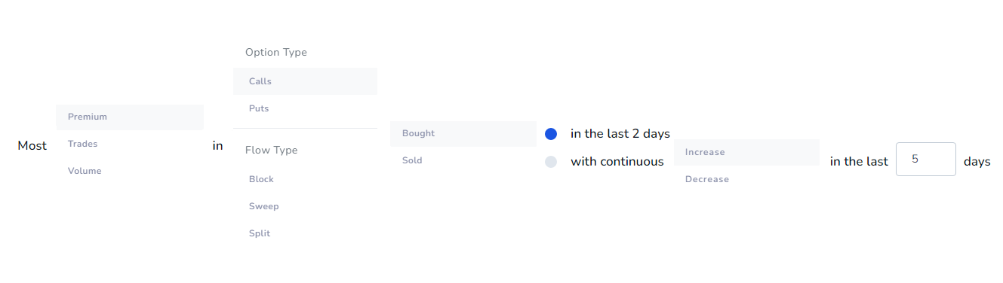
Task: Enable the 'in the last 2 days' radio
Action: coord(551,134)
